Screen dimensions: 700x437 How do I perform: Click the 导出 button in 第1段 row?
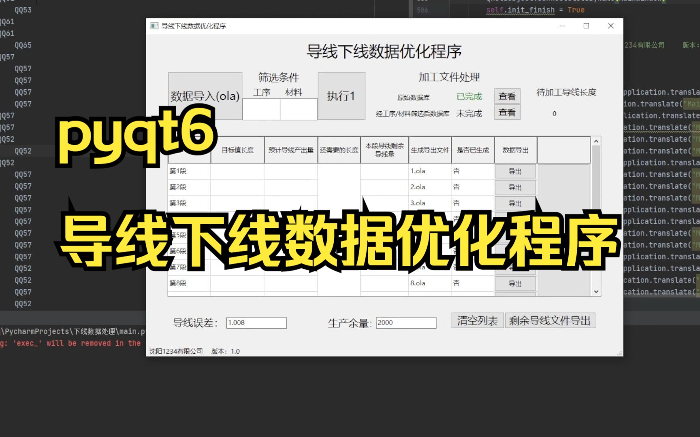[x=515, y=171]
